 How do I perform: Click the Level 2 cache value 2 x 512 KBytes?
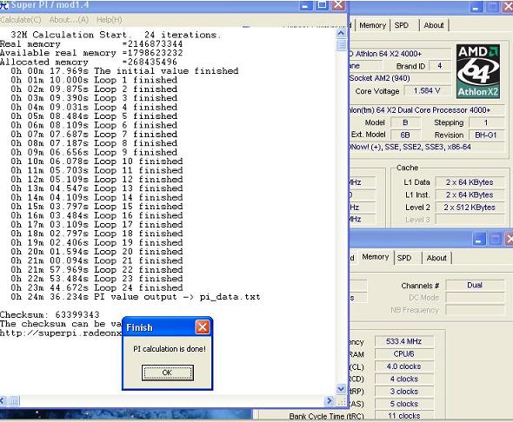(470, 207)
